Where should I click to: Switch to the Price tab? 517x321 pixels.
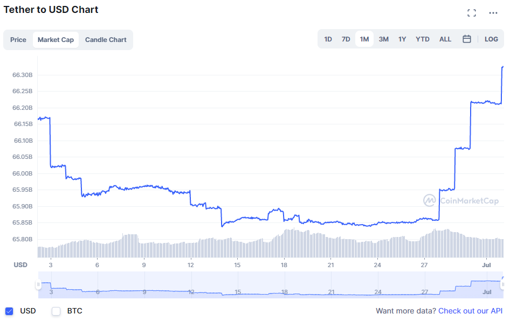18,40
